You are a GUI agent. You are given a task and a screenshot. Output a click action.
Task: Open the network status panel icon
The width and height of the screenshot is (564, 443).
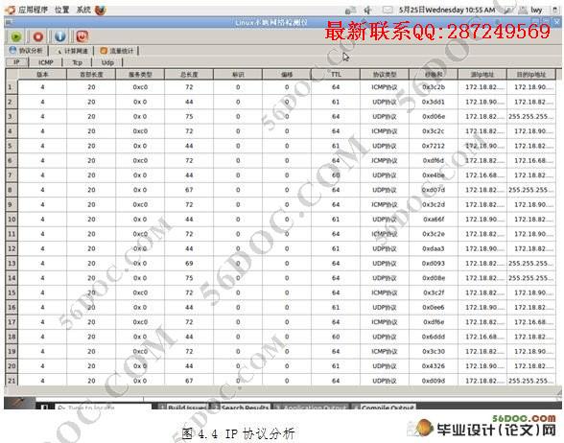pyautogui.click(x=350, y=11)
